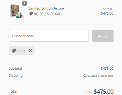Click the USD currency indicator
The width and height of the screenshot is (122, 95).
(88, 92)
